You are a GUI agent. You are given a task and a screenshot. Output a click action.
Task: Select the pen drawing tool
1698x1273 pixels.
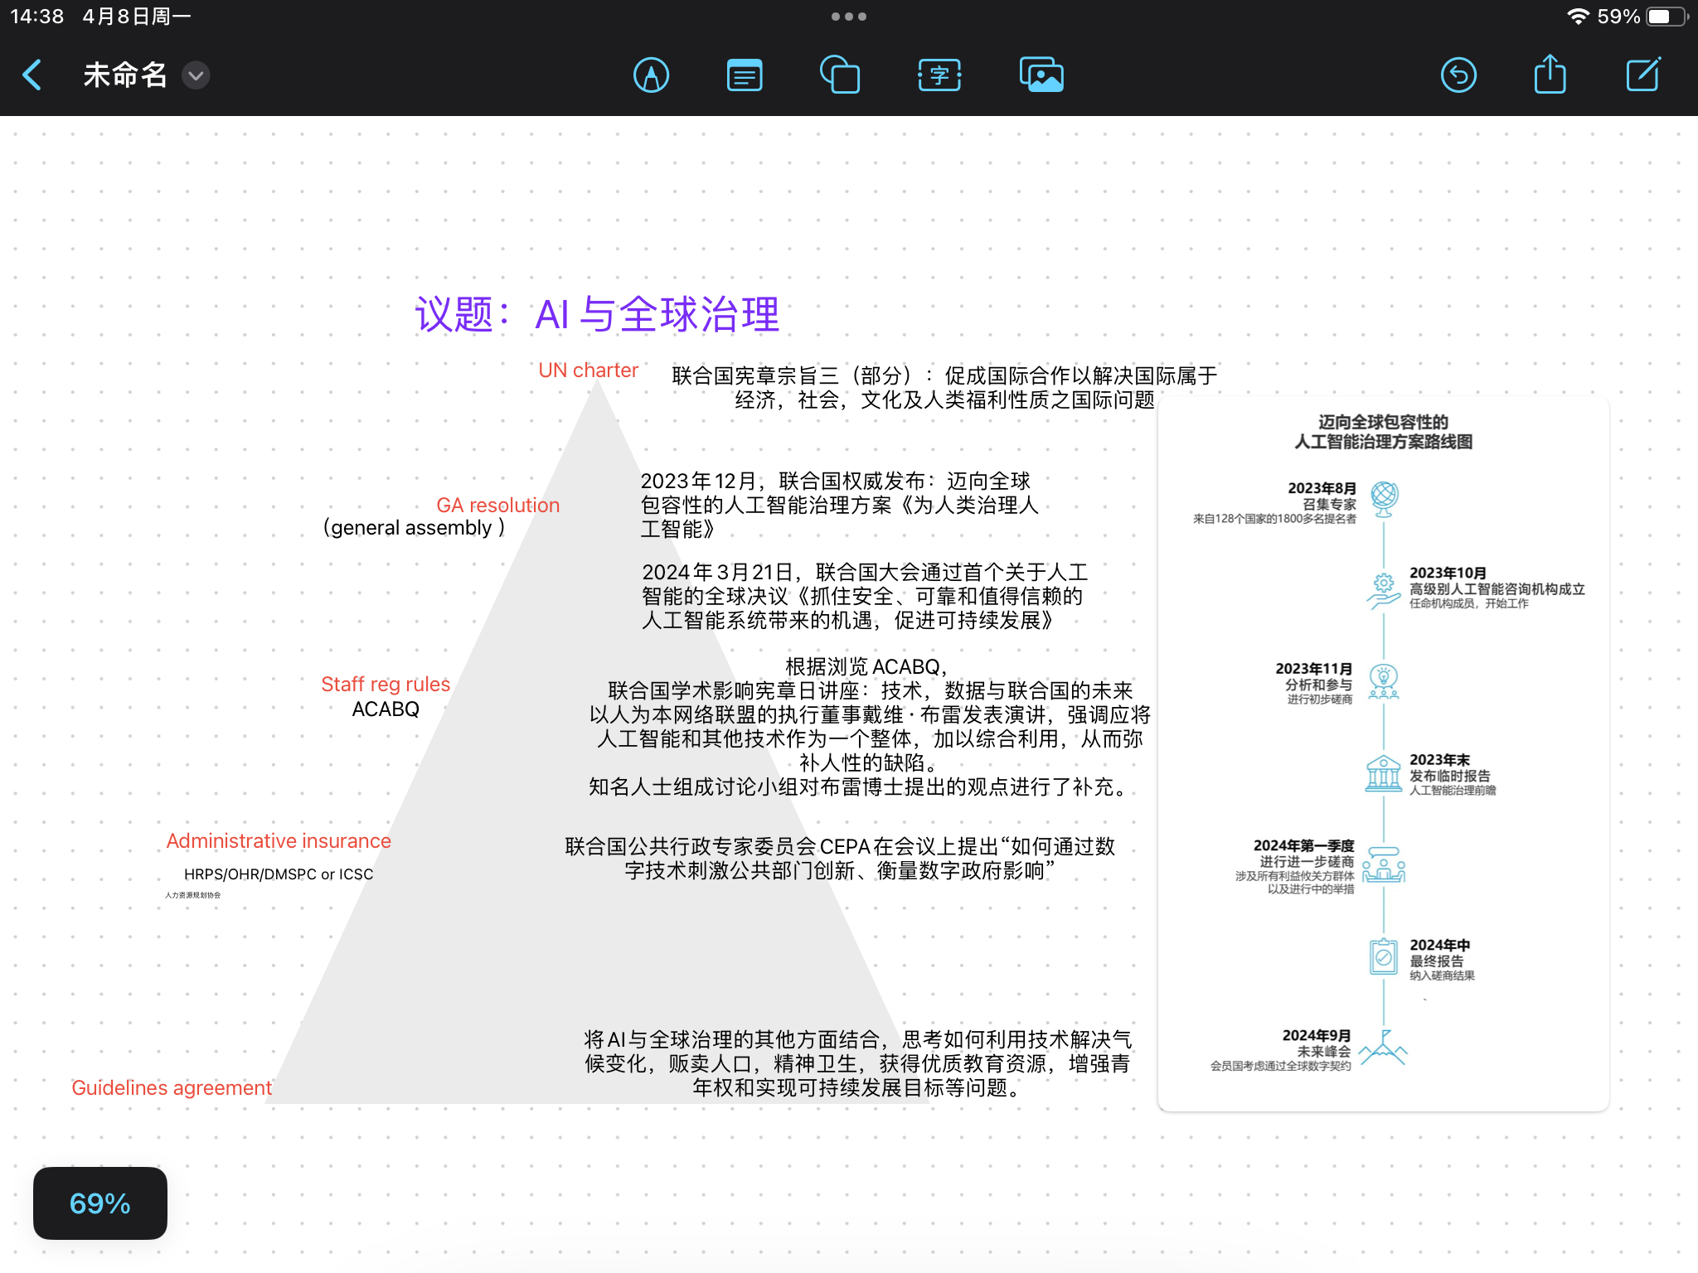[651, 75]
